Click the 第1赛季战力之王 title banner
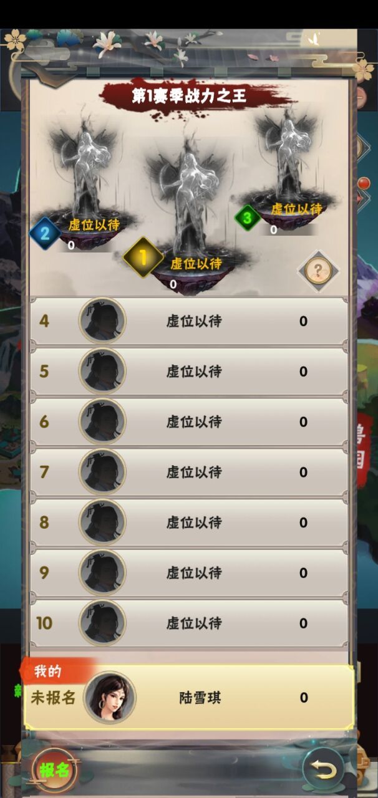Viewport: 378px width, 798px height. tap(189, 97)
